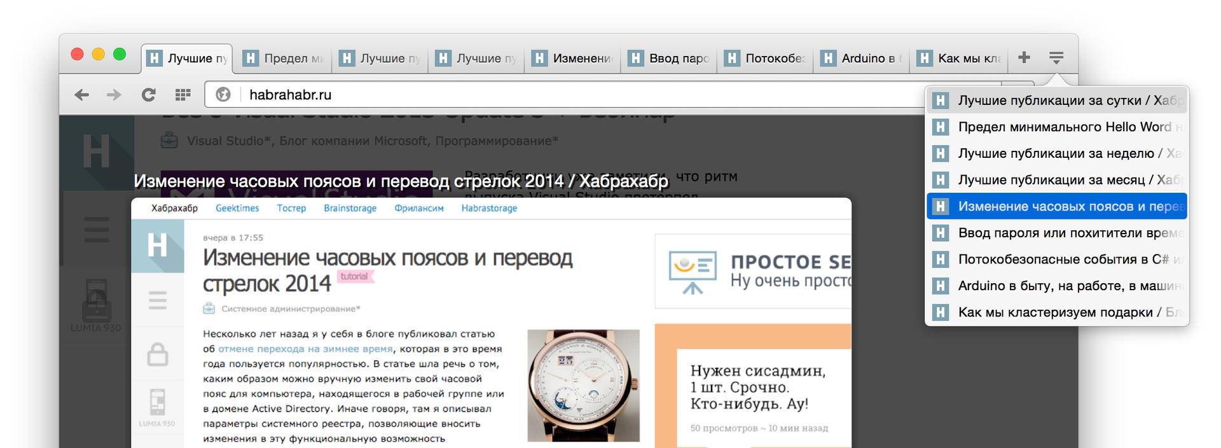Click the pink 'tutorial' tag

coord(355,276)
